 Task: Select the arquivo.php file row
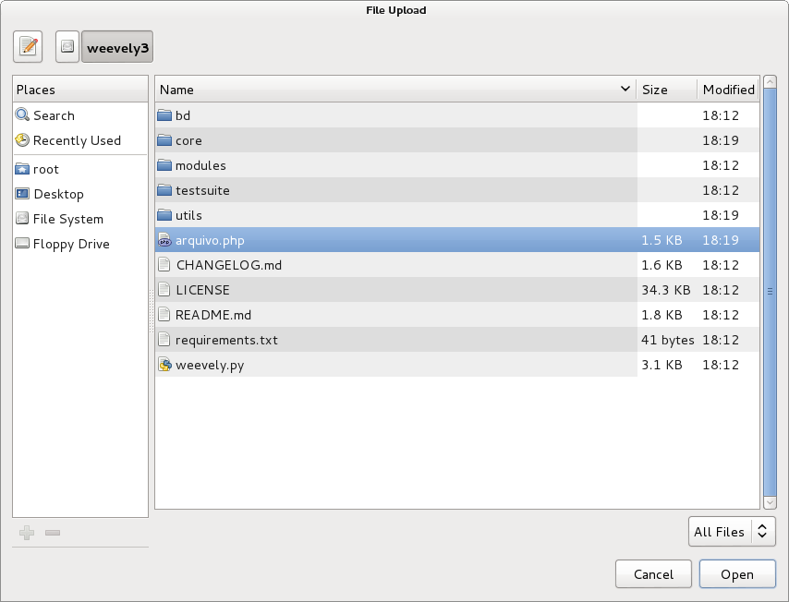210,240
